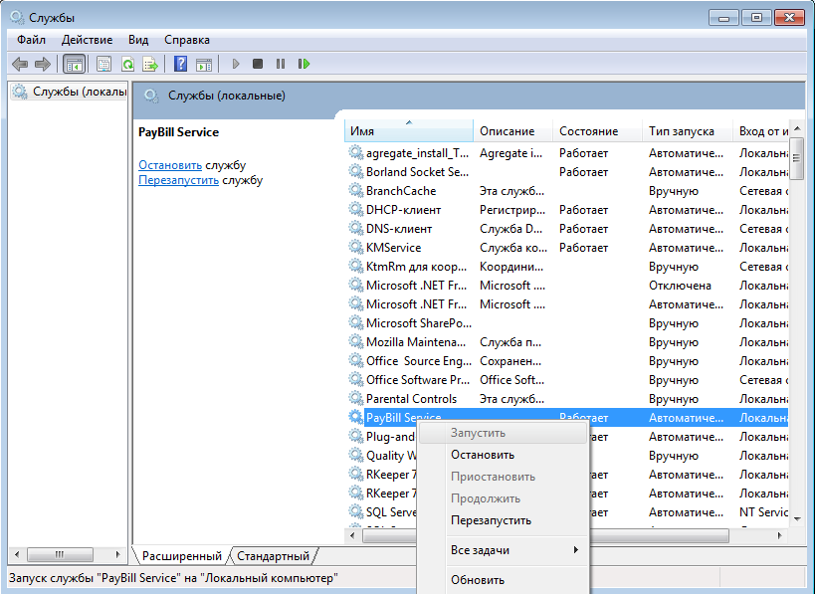Select the DHCP-клиент service row
The image size is (815, 594).
point(403,210)
